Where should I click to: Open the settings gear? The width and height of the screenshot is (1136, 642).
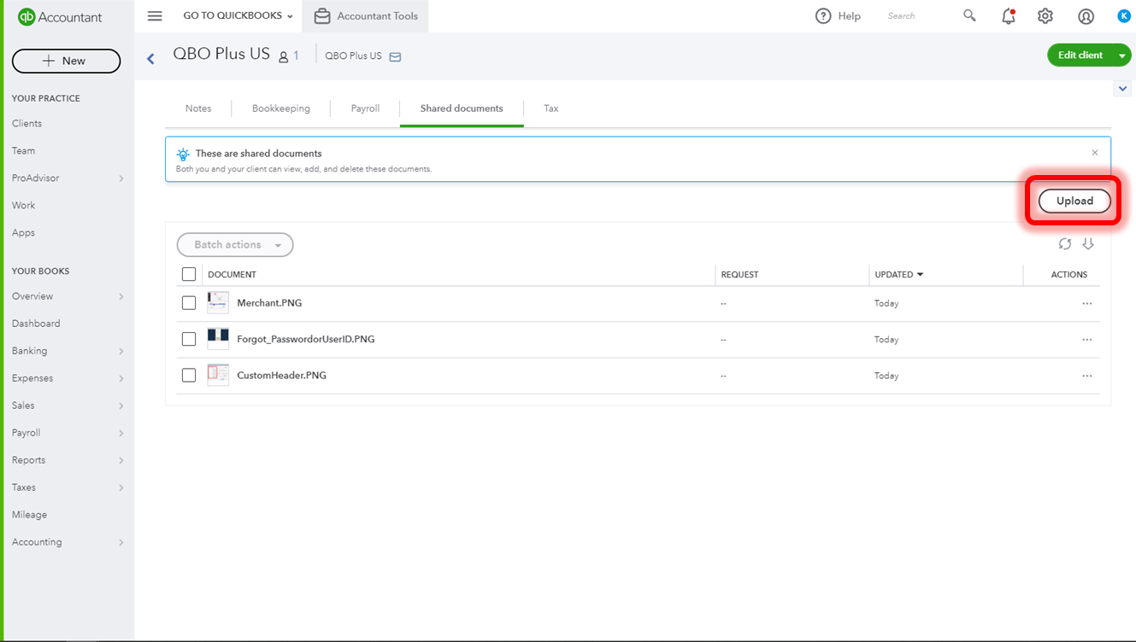click(x=1045, y=15)
